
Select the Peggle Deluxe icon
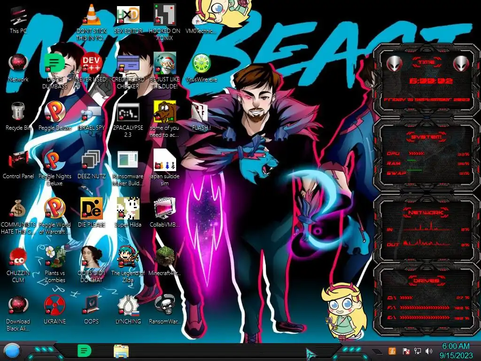coord(54,117)
